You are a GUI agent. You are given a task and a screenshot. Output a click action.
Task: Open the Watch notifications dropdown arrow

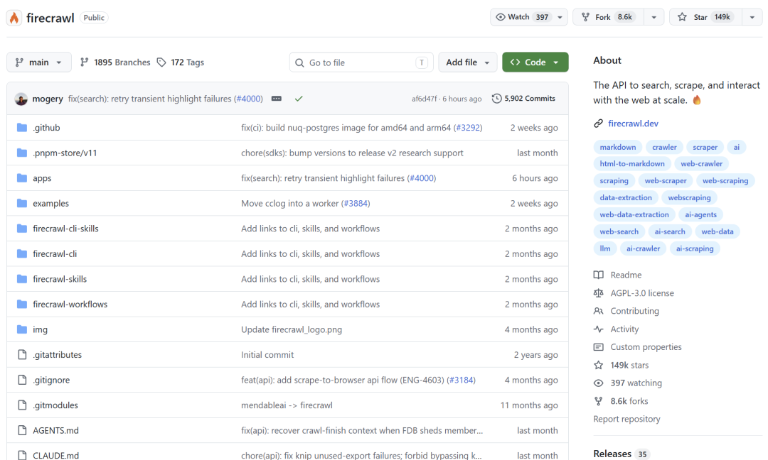point(560,17)
